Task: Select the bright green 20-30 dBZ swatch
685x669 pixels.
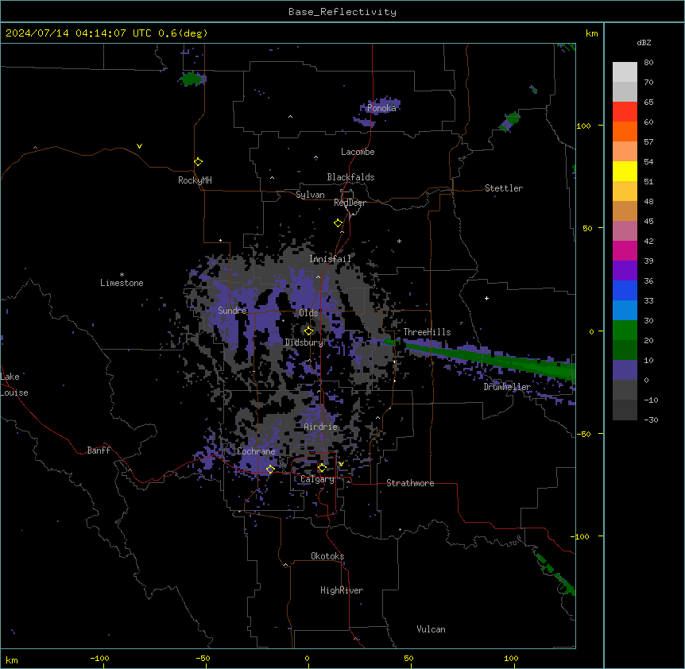Action: (x=625, y=331)
